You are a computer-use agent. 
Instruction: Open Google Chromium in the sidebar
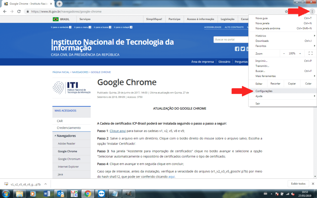(x=69, y=159)
